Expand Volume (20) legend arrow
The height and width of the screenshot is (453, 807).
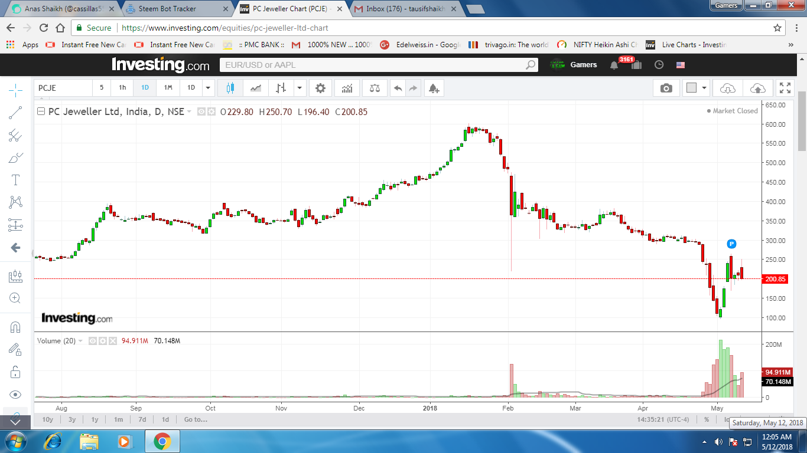(80, 341)
